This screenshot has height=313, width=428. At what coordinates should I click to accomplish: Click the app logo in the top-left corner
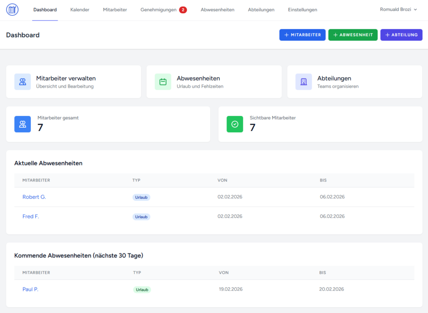(13, 10)
